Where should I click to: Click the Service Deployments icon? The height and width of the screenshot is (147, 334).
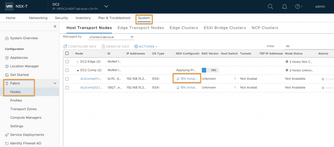[x=7, y=135]
